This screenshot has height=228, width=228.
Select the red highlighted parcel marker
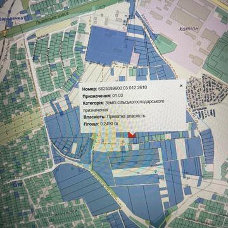tap(132, 135)
